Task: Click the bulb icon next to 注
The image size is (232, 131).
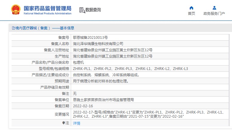Action: tap(63, 123)
